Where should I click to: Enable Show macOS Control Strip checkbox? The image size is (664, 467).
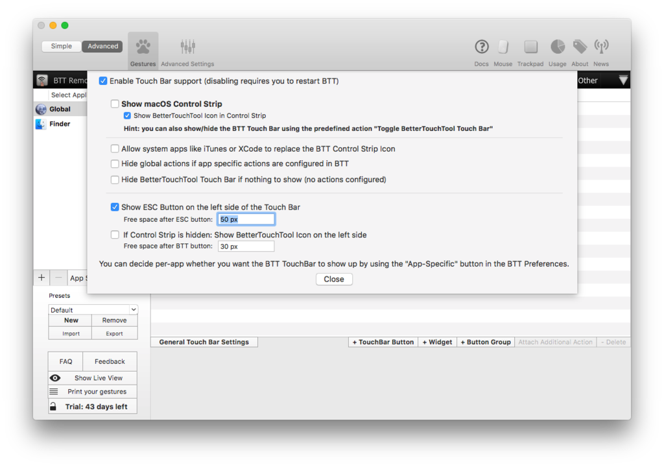[x=115, y=104]
